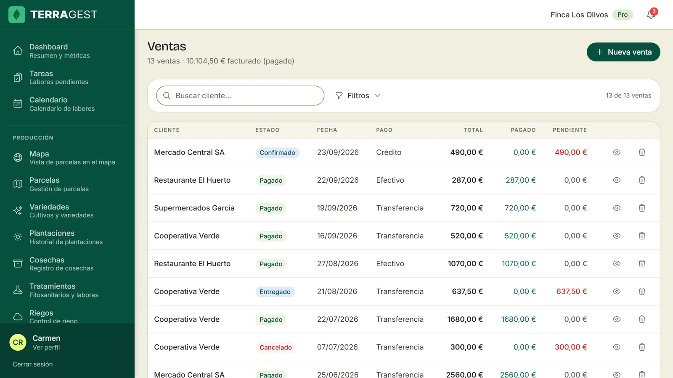Click the Crédito payment cell

click(x=389, y=152)
